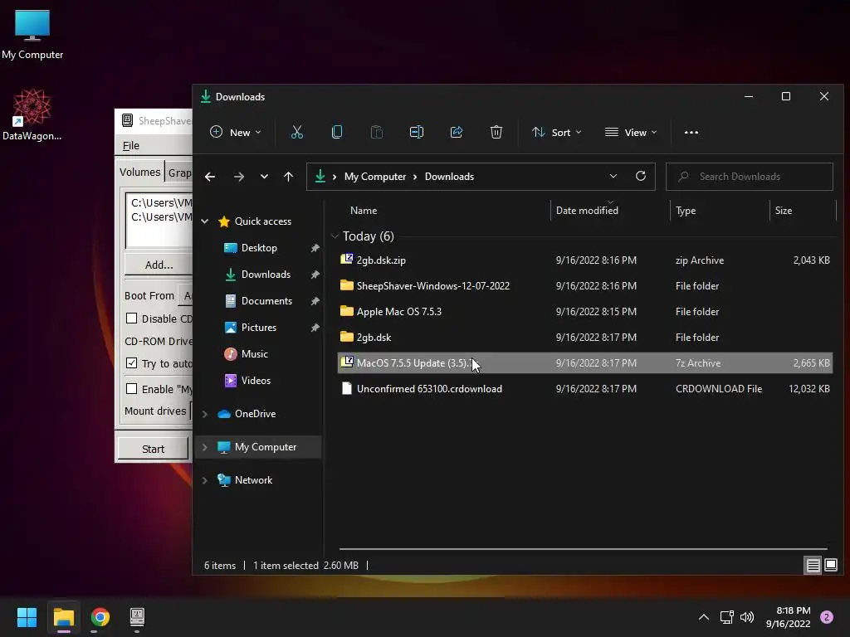Select the Apple Mac OS 7.5.3 folder
The width and height of the screenshot is (850, 637).
pos(585,312)
